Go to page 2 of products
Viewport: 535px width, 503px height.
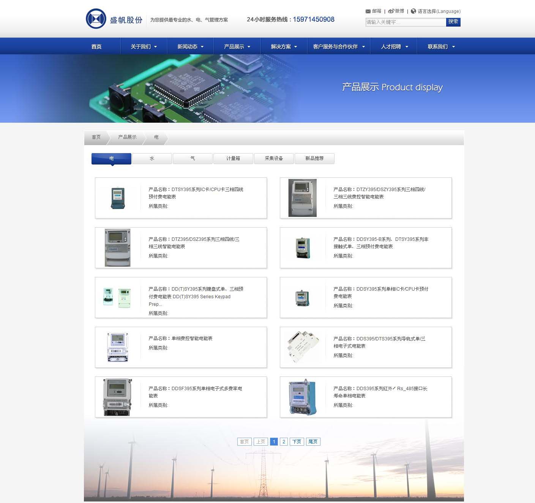284,441
